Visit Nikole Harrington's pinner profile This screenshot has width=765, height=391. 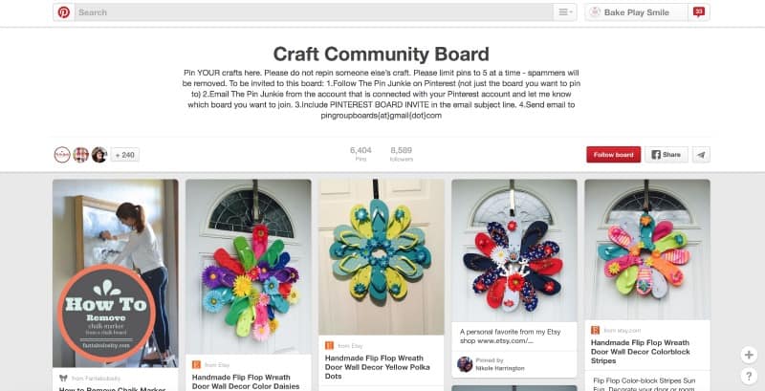pyautogui.click(x=499, y=368)
